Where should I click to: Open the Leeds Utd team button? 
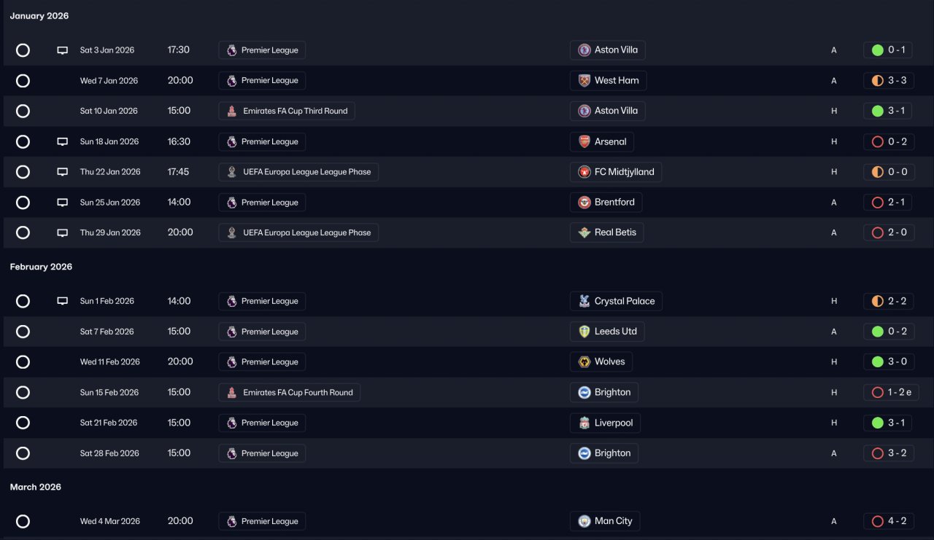pyautogui.click(x=607, y=332)
